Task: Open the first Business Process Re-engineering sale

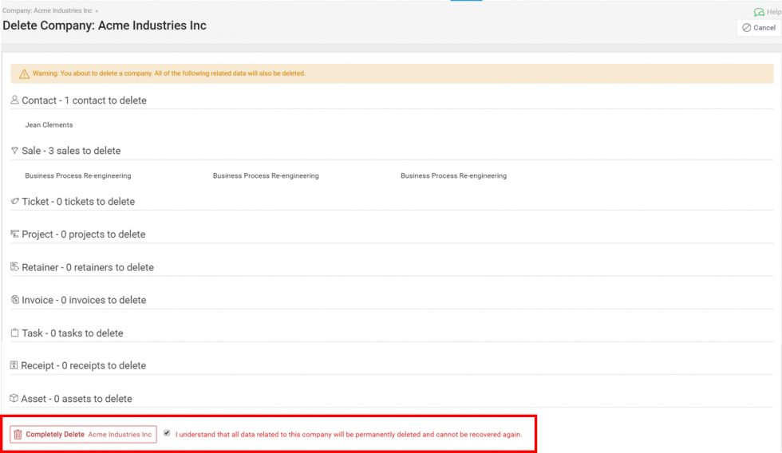Action: click(x=78, y=175)
